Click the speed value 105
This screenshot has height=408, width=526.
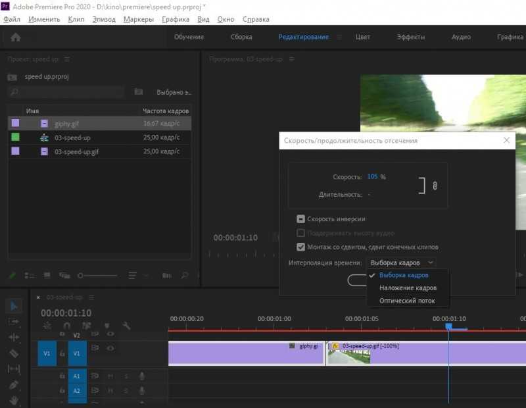[x=372, y=176]
